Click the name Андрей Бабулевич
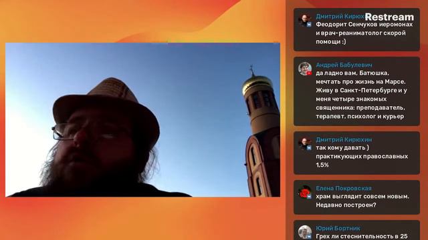Viewport: 428px width, 240px height. pyautogui.click(x=344, y=65)
